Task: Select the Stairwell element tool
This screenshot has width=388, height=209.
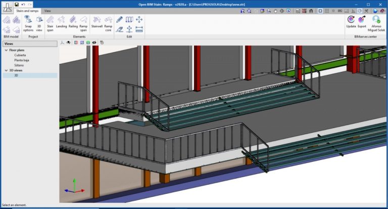Action: coord(97,22)
